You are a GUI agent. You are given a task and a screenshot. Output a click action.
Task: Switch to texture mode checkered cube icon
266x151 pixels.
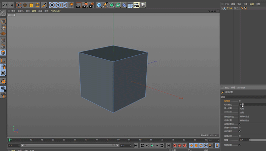tap(3, 28)
